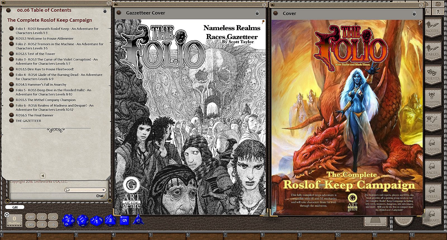The width and height of the screenshot is (447, 240).
Task: Pick up the blue d20 die
Action: 68,220
